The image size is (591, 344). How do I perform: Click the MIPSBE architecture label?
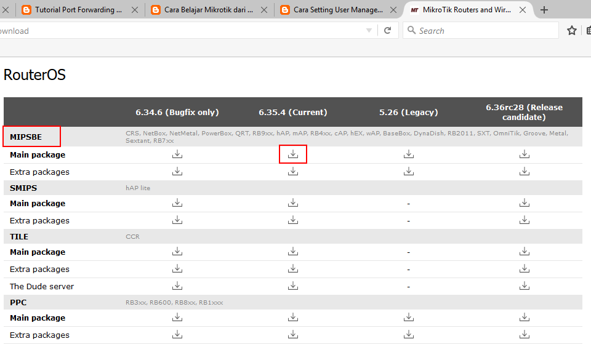point(26,137)
